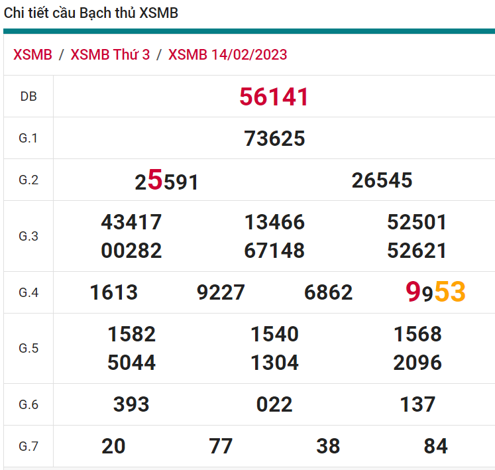495x470 pixels.
Task: Go to the XSMB Thứ 3 link
Action: [110, 54]
